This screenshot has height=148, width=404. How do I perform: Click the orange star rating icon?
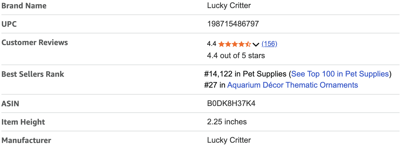[235, 44]
